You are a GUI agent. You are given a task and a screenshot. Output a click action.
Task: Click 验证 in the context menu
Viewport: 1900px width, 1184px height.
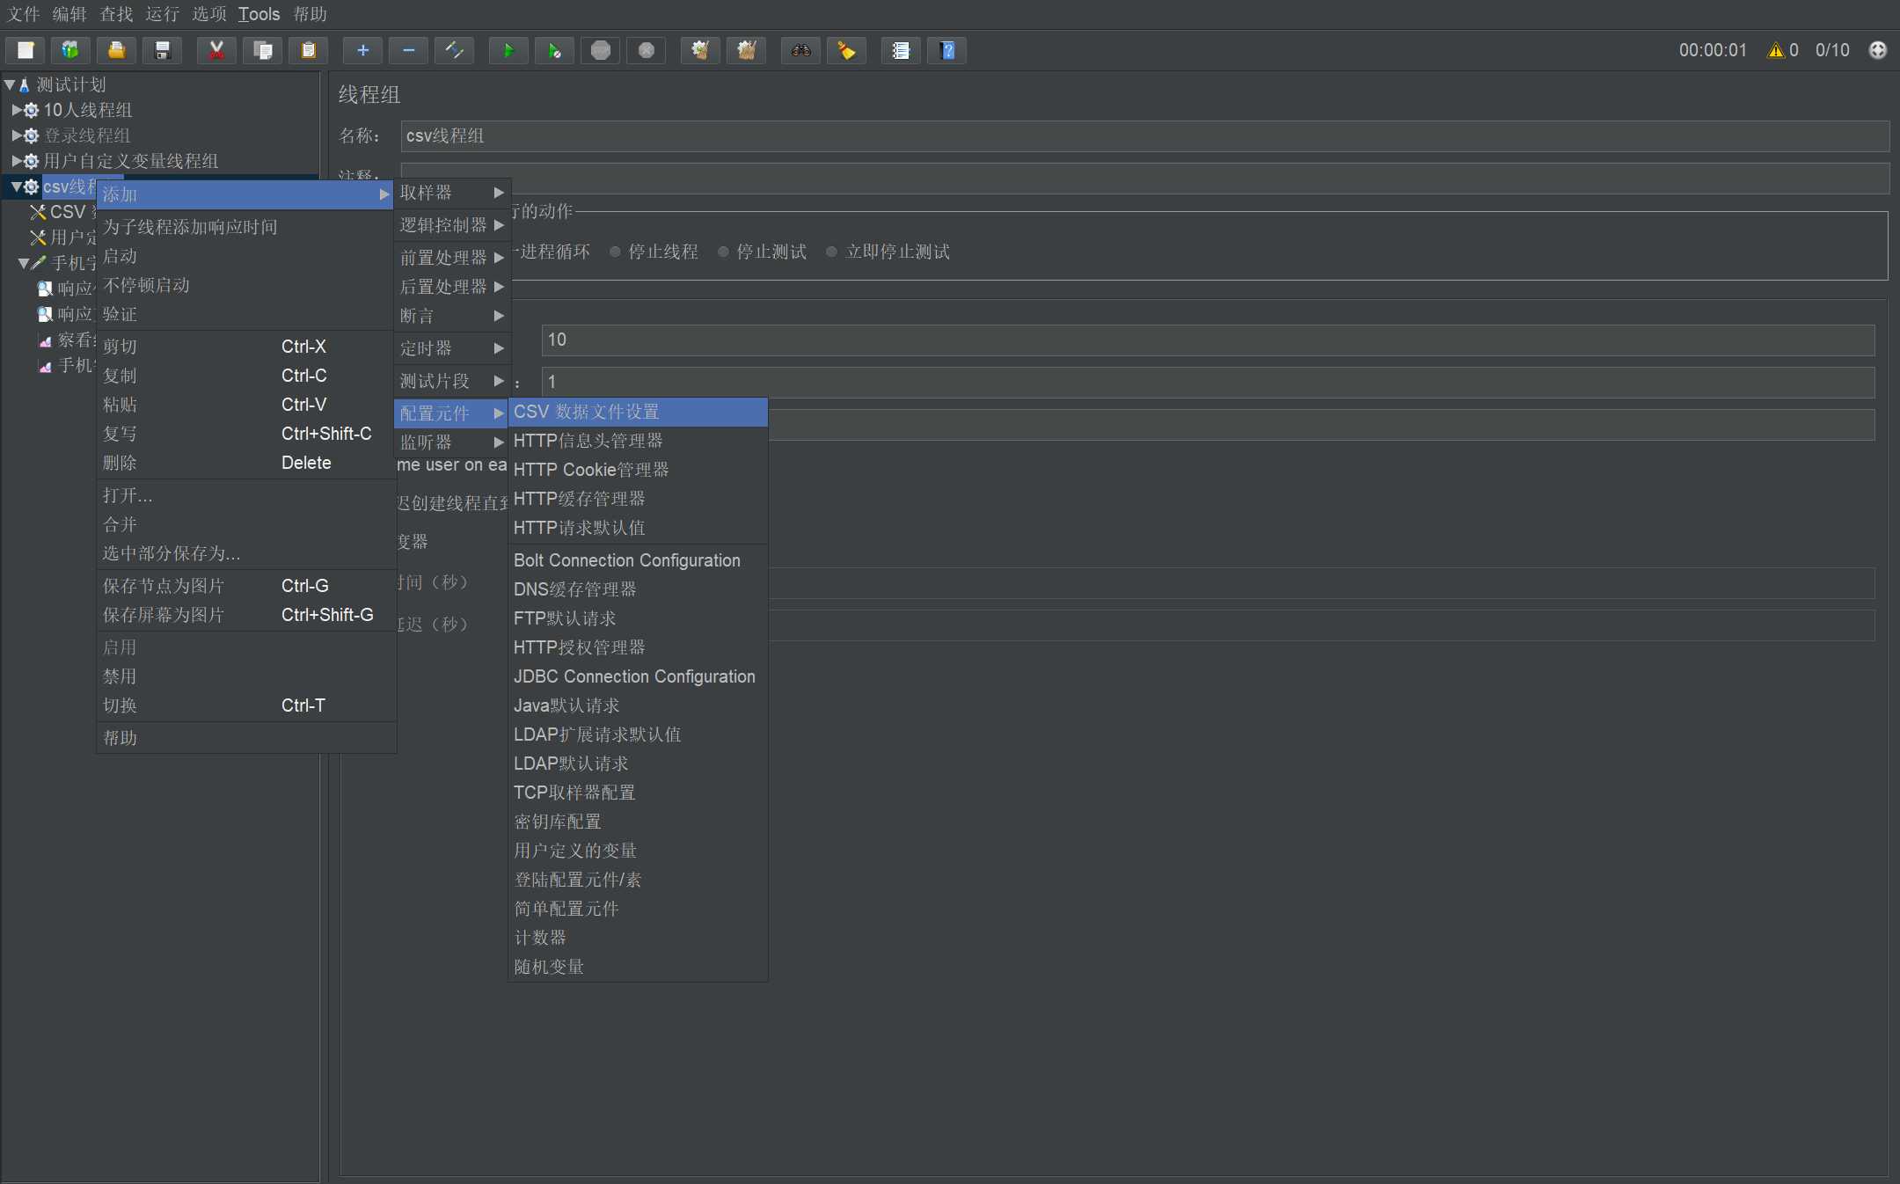tap(246, 314)
